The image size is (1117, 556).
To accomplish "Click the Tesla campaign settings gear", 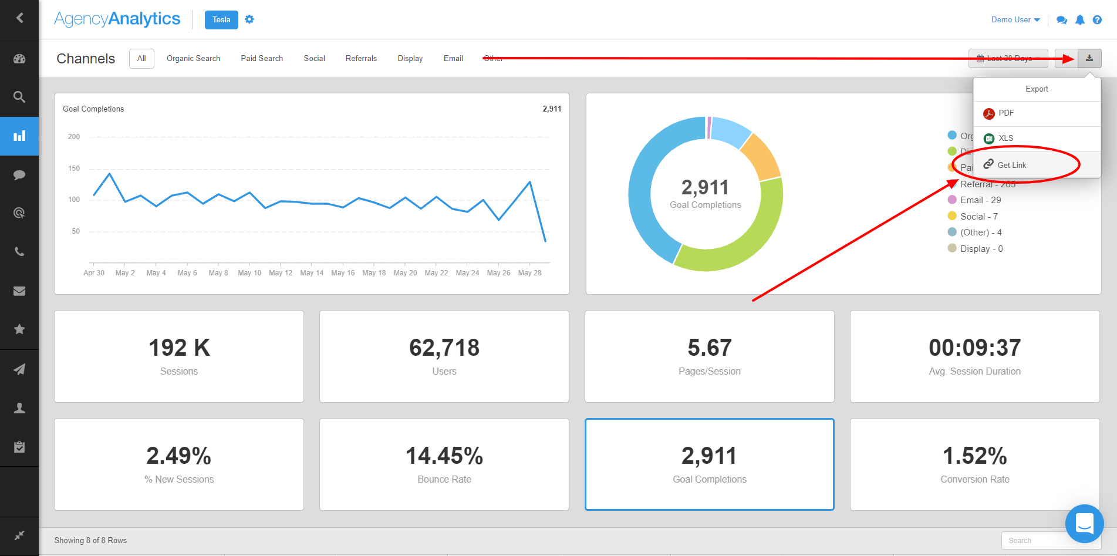I will click(249, 19).
